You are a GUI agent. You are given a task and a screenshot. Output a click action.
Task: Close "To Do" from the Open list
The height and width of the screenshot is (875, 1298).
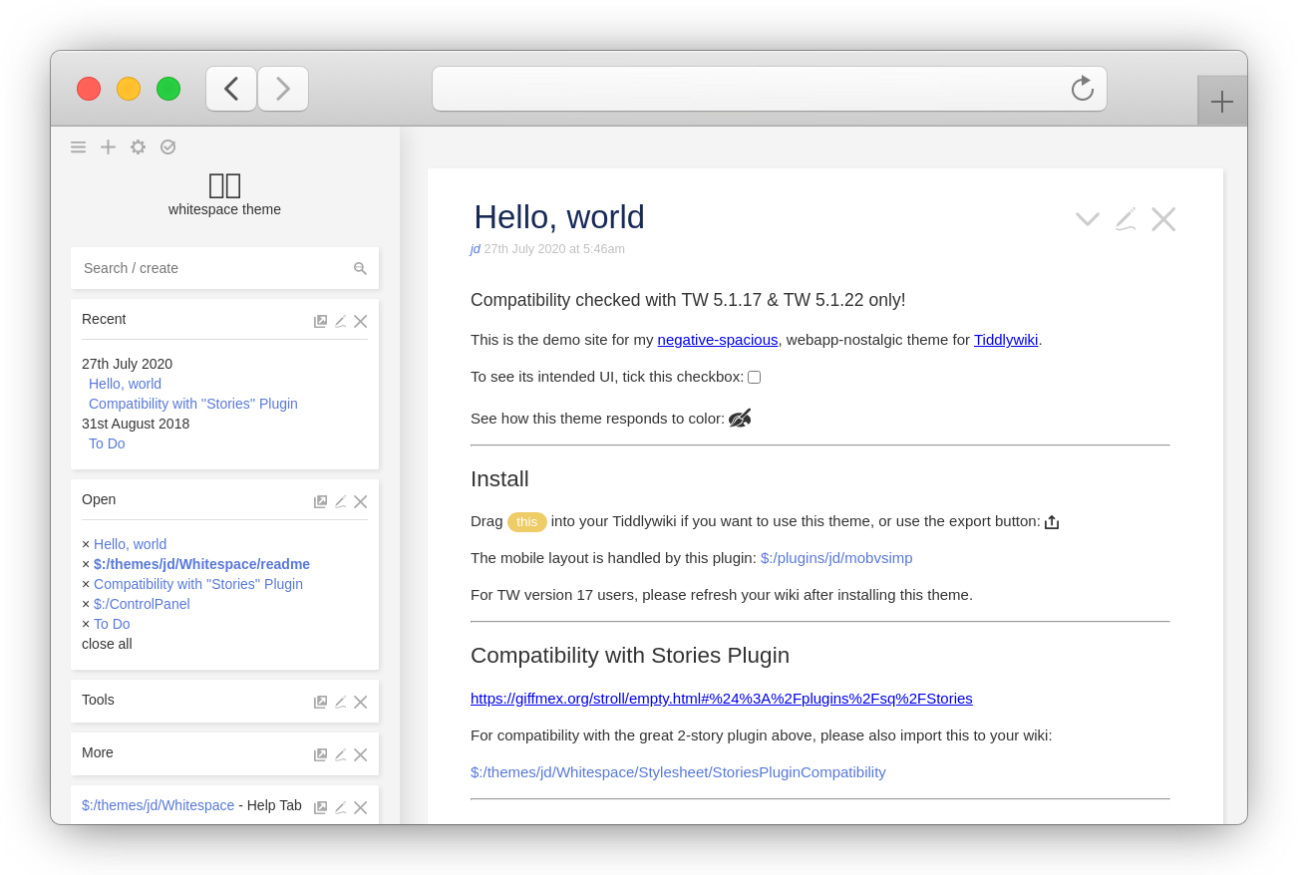click(85, 624)
